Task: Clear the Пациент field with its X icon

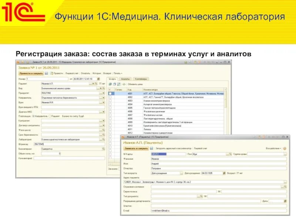Action: pos(93,84)
